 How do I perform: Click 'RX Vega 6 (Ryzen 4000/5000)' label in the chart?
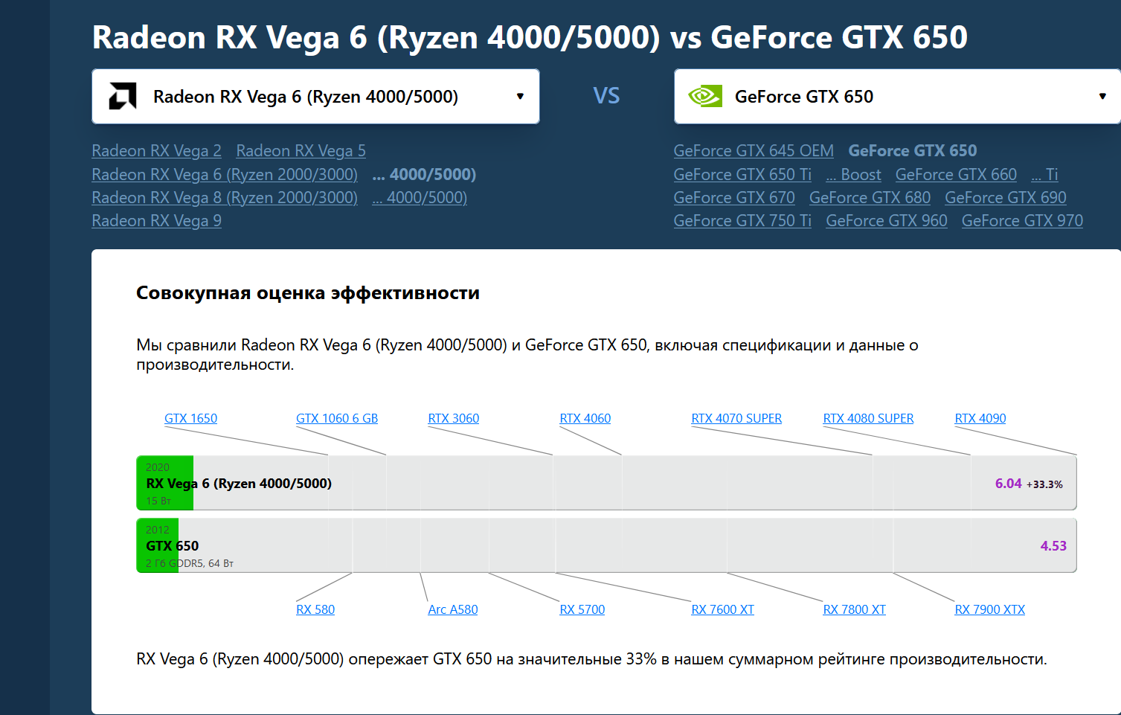[x=239, y=484]
